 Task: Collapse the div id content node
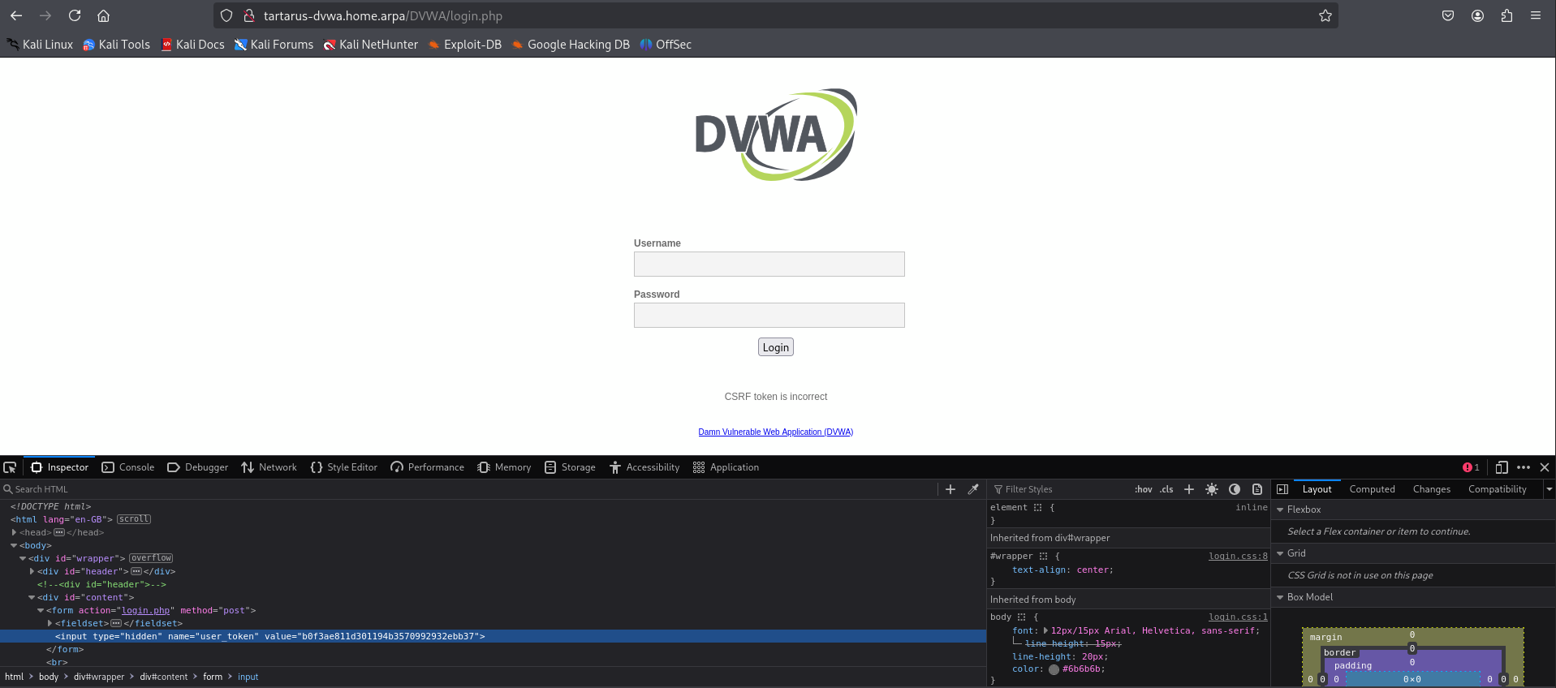[32, 597]
